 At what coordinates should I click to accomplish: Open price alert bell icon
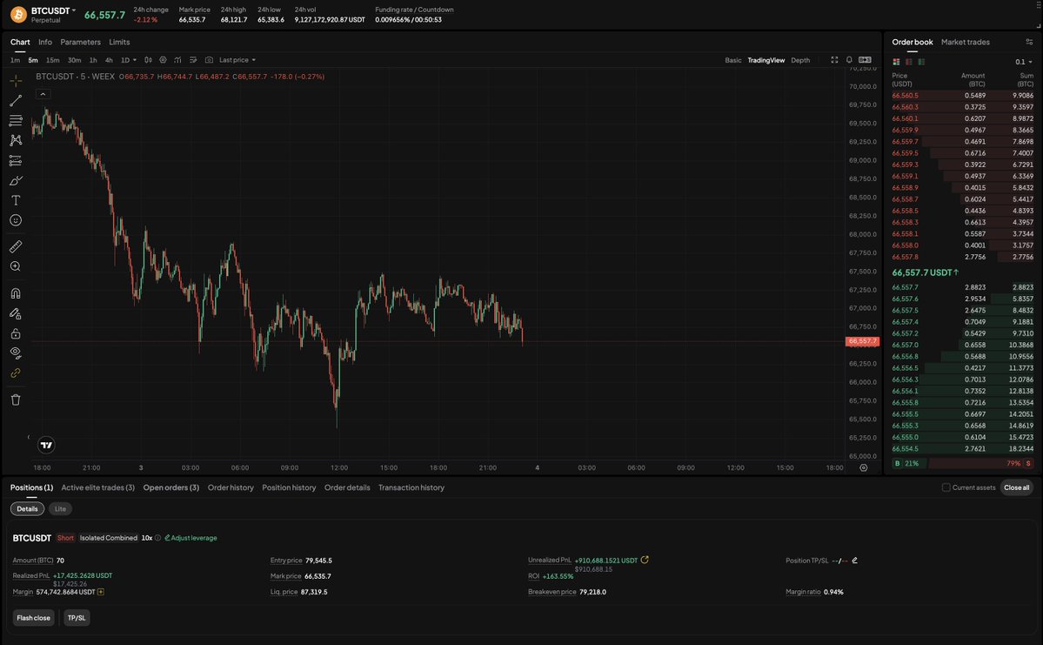coord(849,60)
